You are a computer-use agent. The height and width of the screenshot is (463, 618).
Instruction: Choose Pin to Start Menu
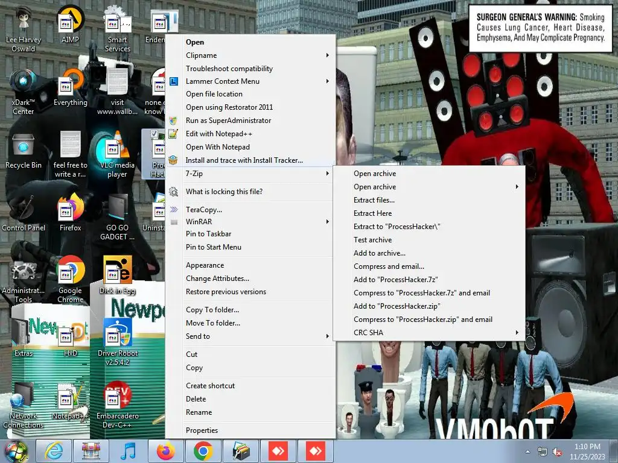(251, 247)
